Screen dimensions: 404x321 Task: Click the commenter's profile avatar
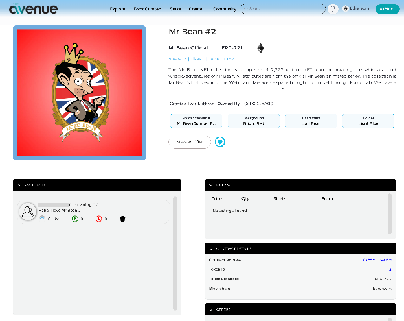coord(27,211)
